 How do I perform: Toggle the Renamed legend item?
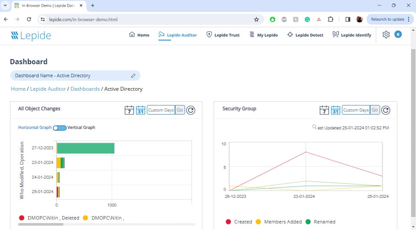pyautogui.click(x=321, y=222)
